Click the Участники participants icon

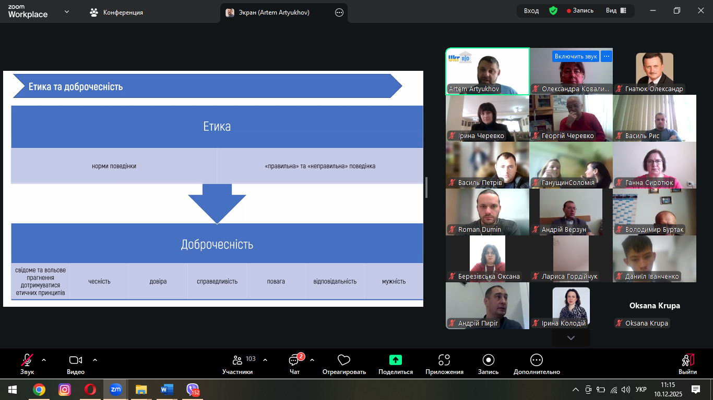pos(237,360)
